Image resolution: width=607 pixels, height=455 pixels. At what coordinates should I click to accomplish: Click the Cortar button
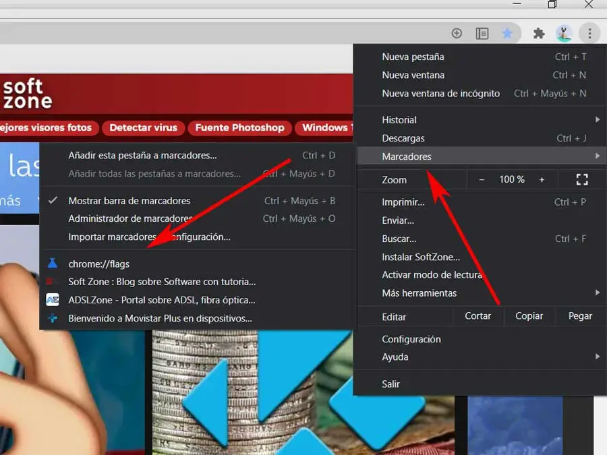pos(478,316)
